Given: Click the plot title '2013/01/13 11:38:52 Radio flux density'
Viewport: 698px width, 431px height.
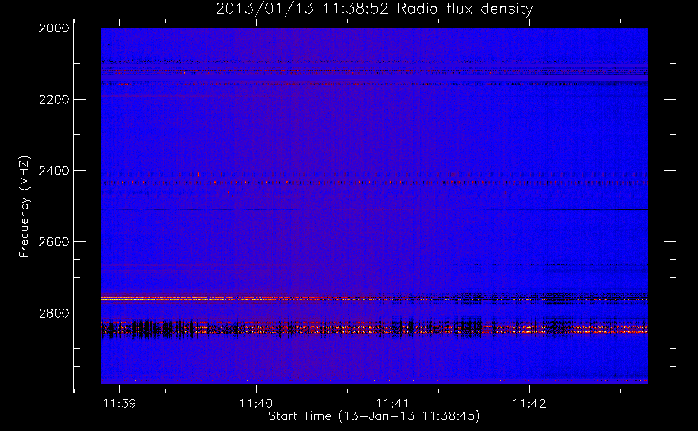Looking at the screenshot, I should 374,9.
